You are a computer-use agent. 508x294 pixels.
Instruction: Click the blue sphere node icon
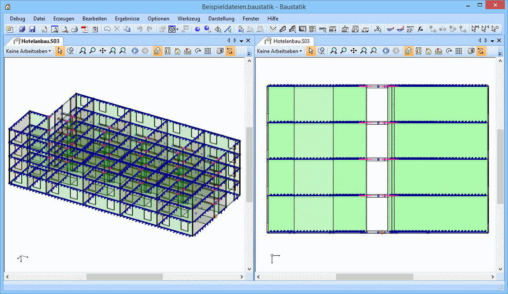coord(197,29)
